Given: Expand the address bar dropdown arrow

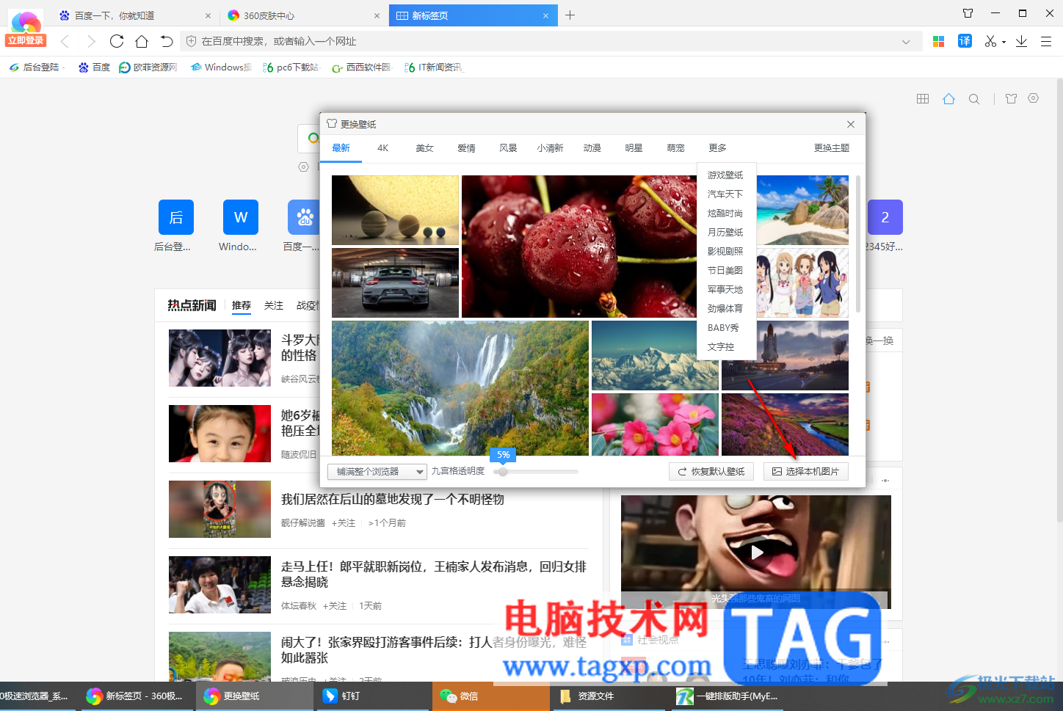Looking at the screenshot, I should click(x=906, y=42).
